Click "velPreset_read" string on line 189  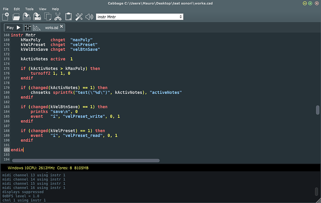click(83, 135)
